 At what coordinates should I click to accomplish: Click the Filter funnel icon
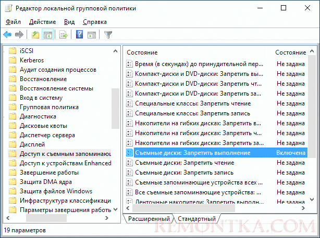108,35
